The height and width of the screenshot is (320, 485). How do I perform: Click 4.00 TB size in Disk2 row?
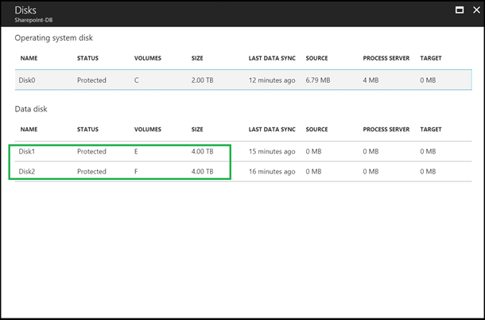[202, 172]
